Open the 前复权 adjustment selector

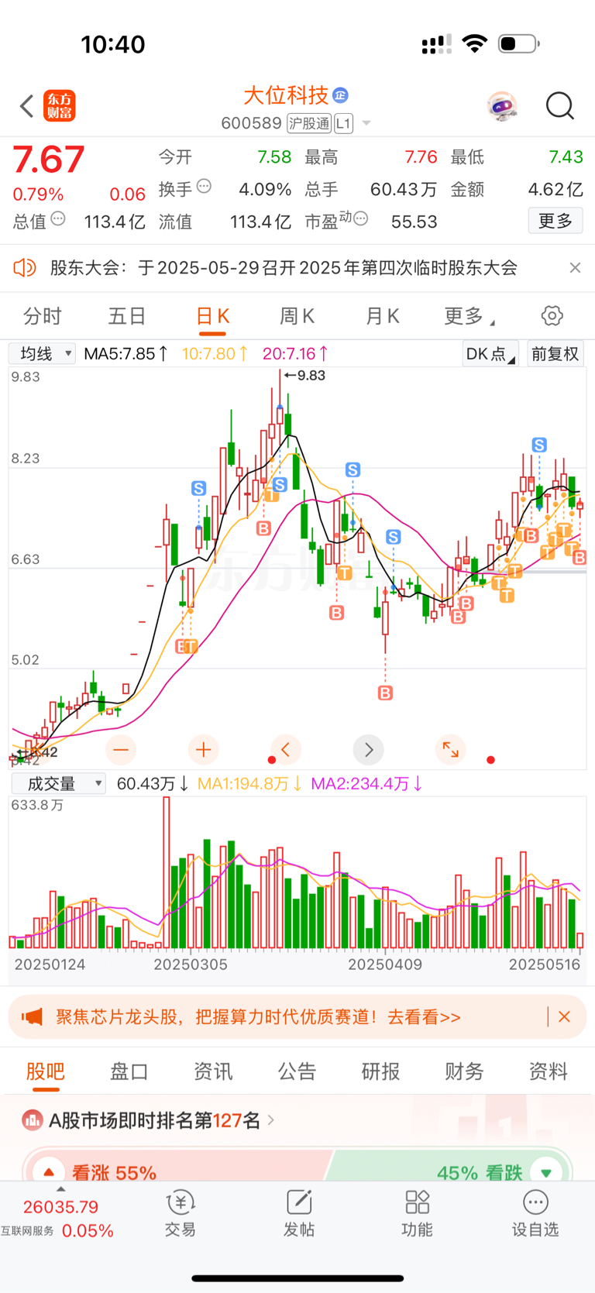point(555,354)
